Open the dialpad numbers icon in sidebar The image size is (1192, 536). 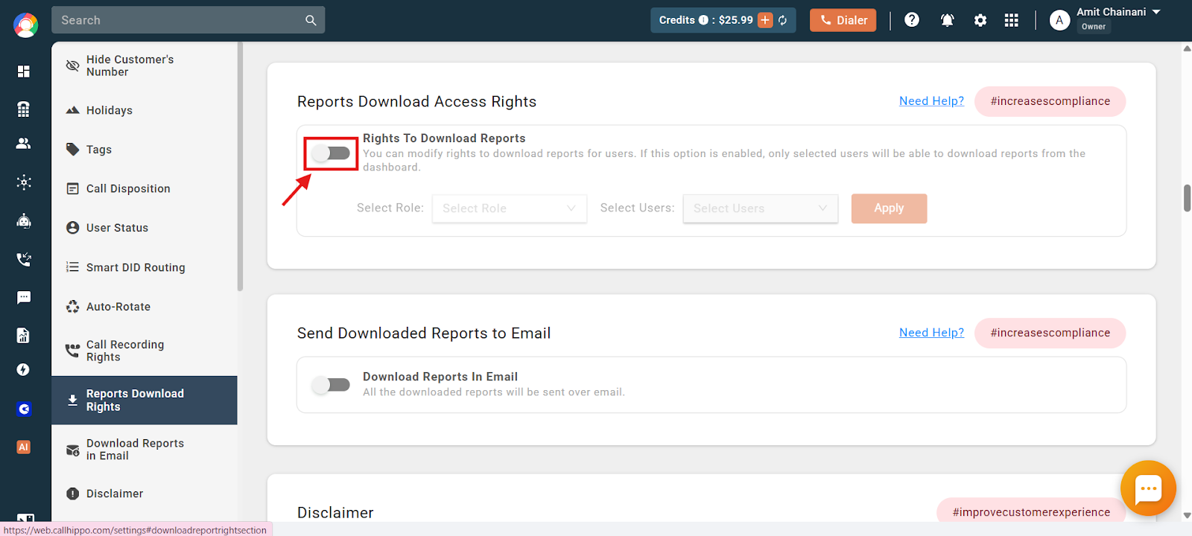click(24, 109)
